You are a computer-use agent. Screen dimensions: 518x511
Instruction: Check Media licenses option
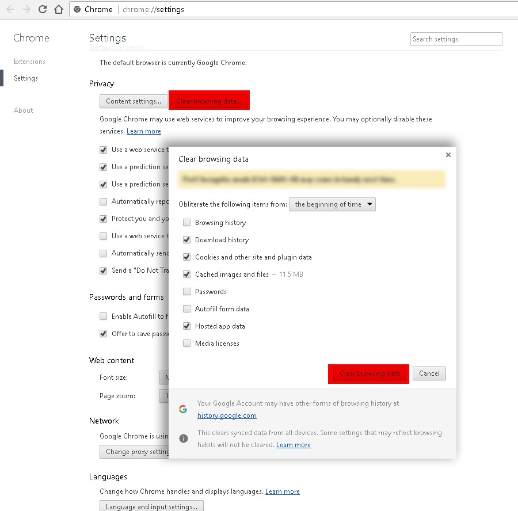coord(186,343)
